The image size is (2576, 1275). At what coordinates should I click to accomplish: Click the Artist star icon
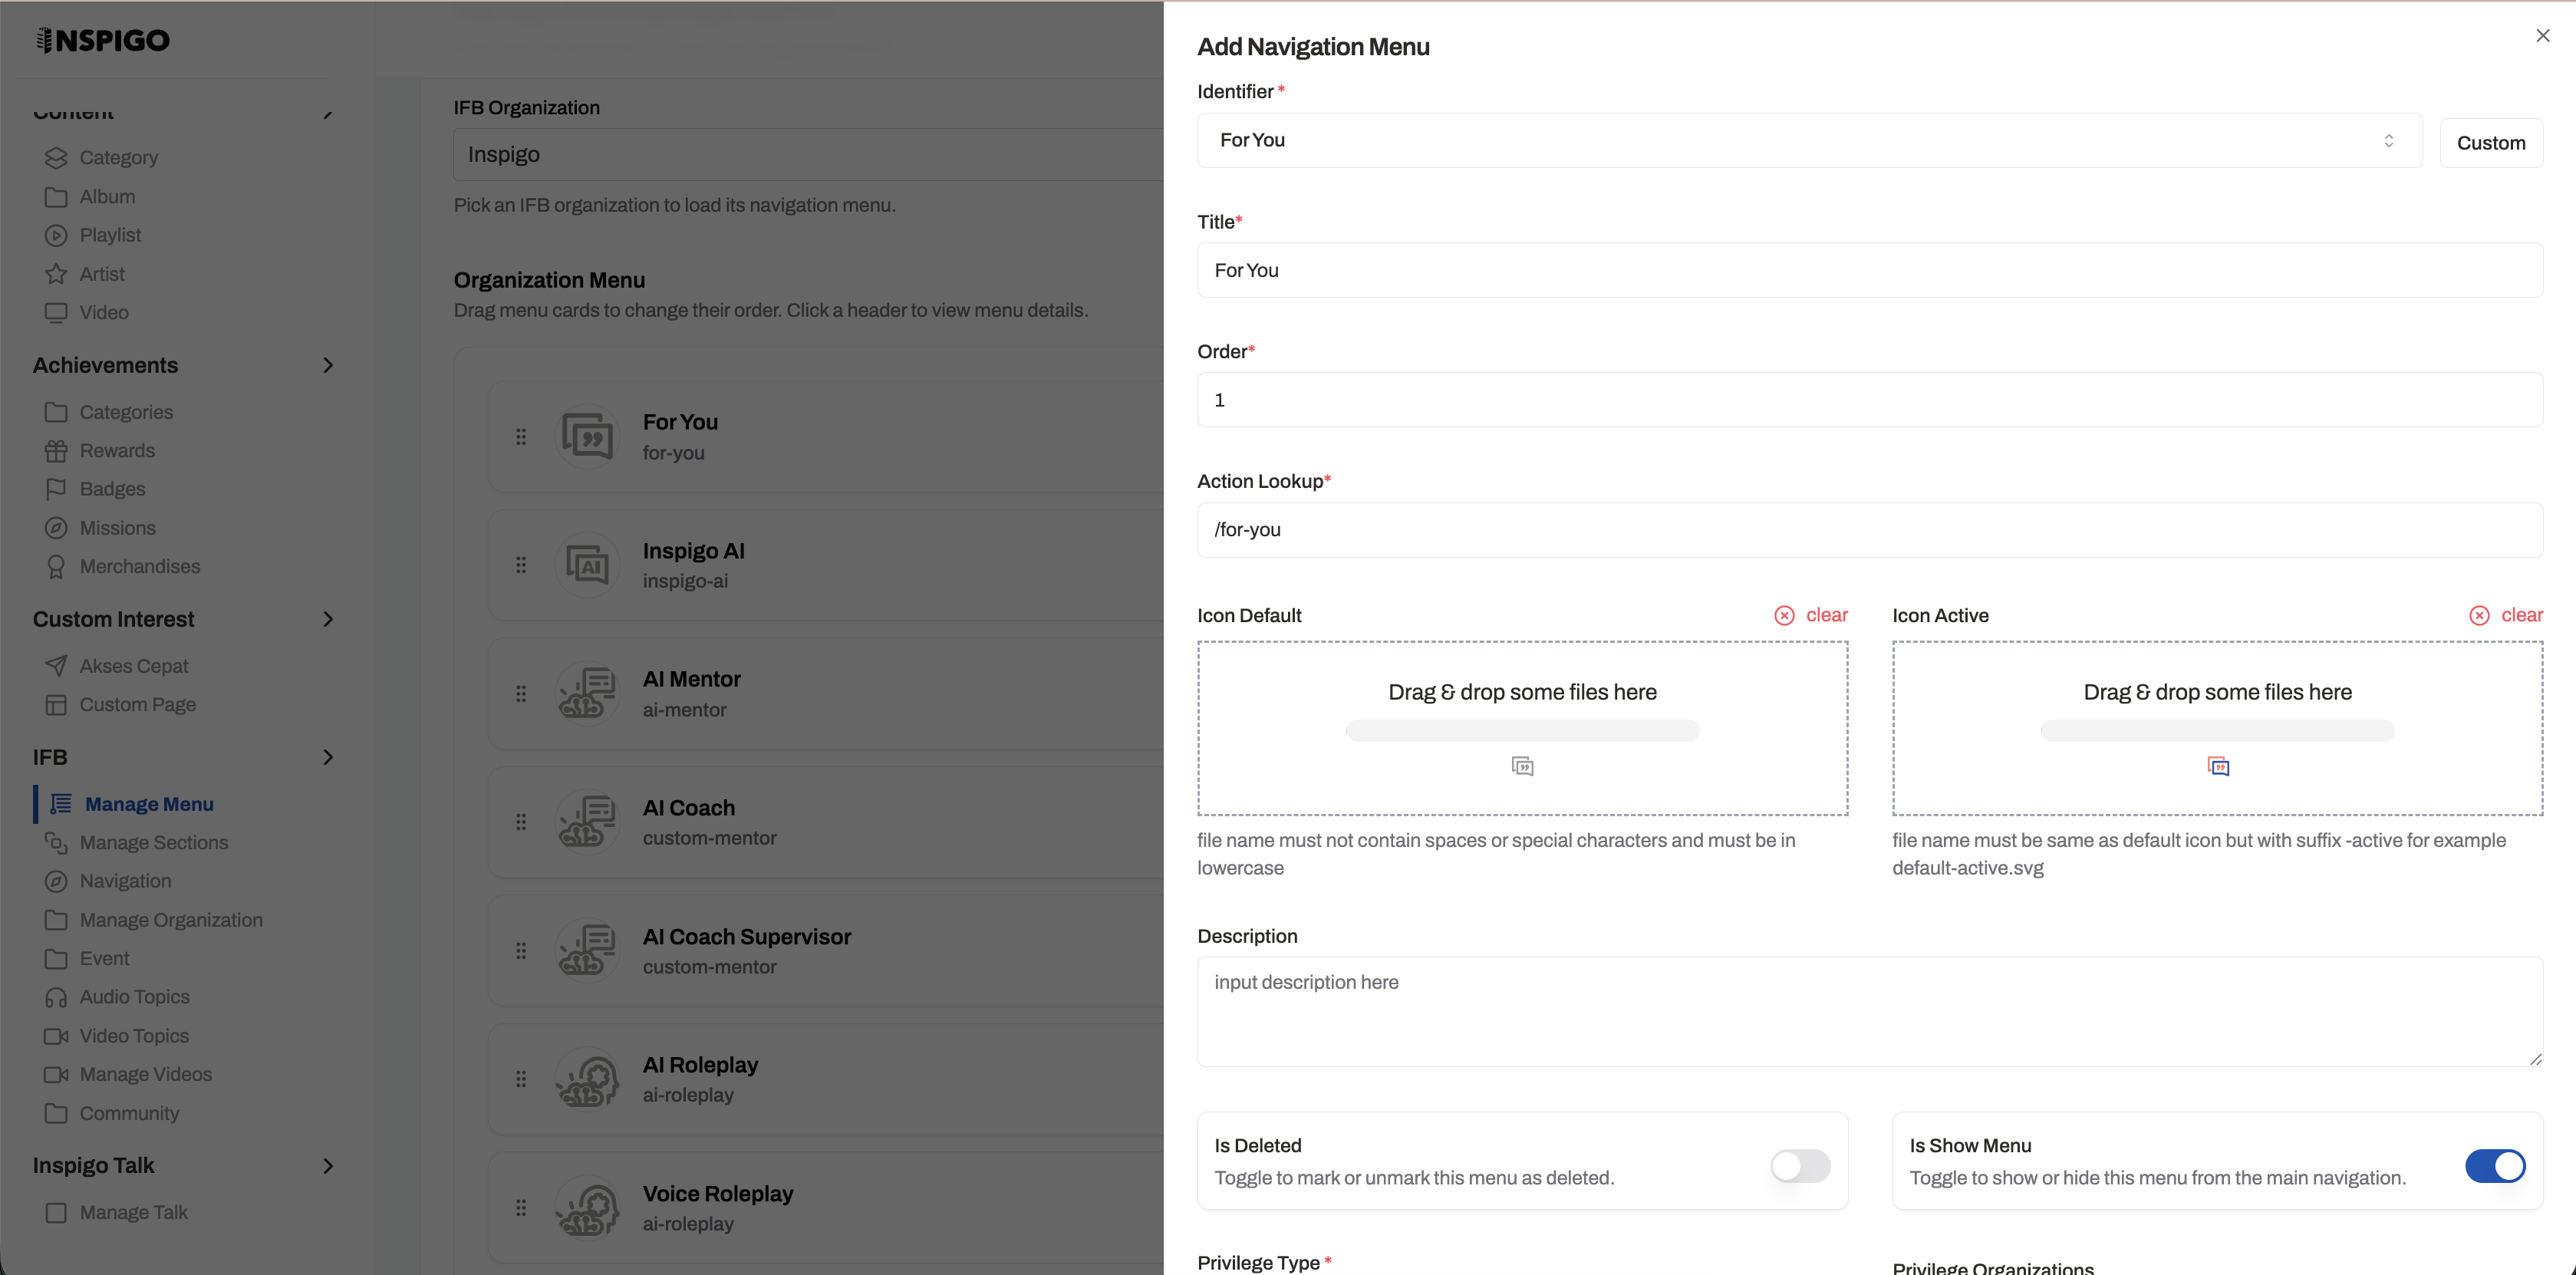coord(56,274)
